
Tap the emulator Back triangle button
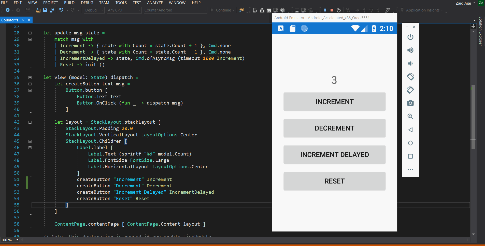(x=410, y=130)
